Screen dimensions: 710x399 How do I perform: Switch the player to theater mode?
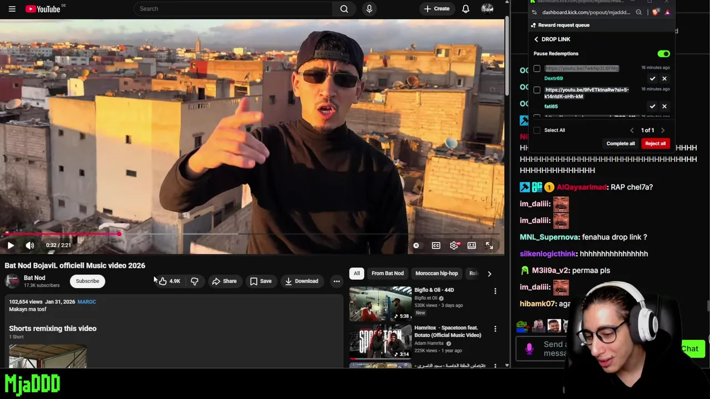coord(471,245)
